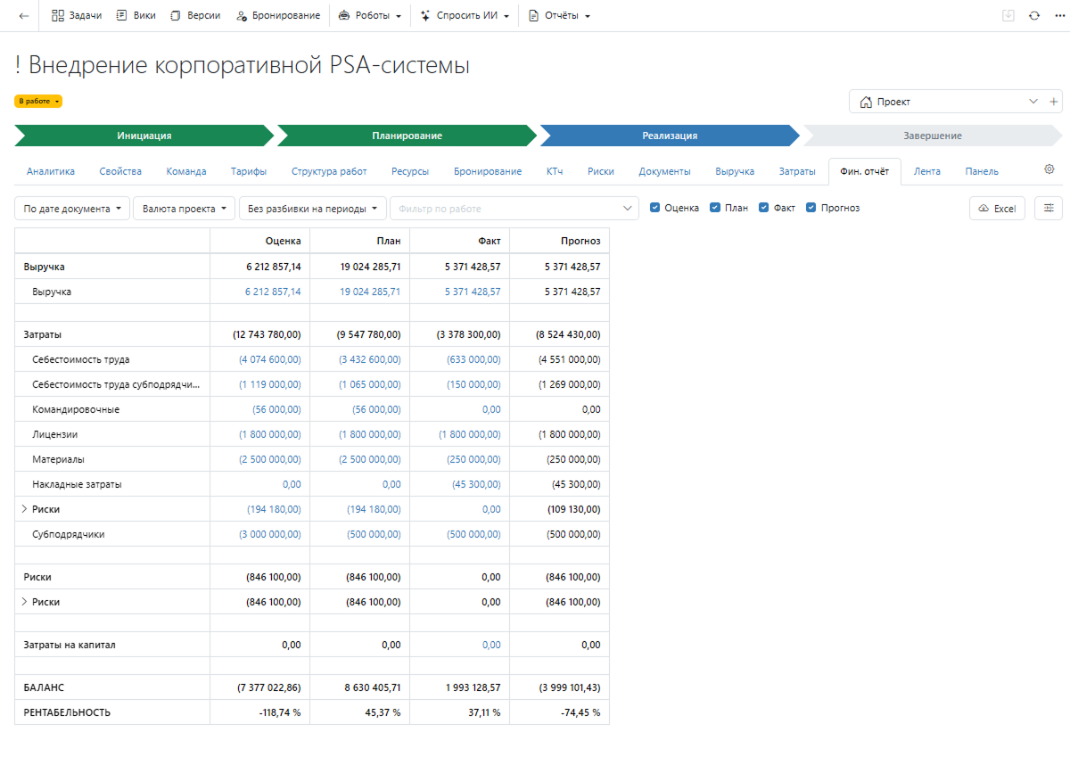Click the plus icon next to Проект
This screenshot has width=1070, height=757.
[x=1054, y=102]
